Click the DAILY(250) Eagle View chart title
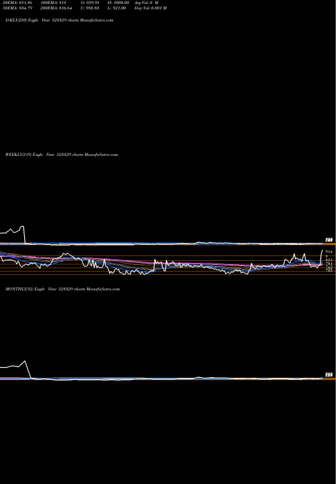336x484 pixels. (x=59, y=20)
